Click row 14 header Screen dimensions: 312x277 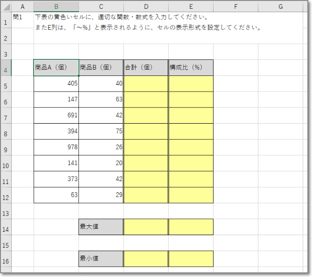[5, 227]
